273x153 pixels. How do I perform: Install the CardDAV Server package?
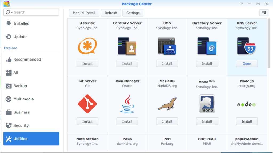(127, 64)
